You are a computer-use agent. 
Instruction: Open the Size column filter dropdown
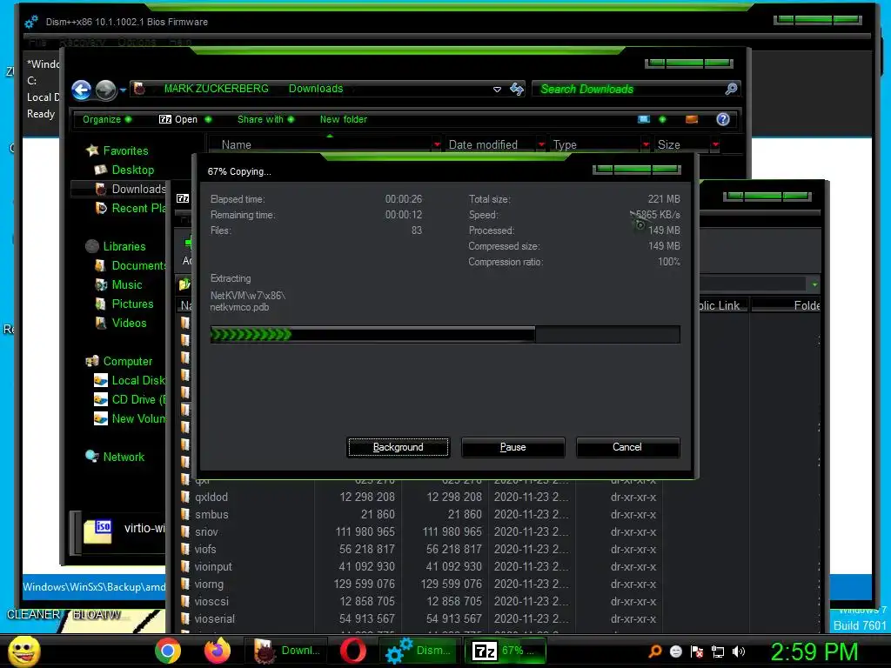715,145
